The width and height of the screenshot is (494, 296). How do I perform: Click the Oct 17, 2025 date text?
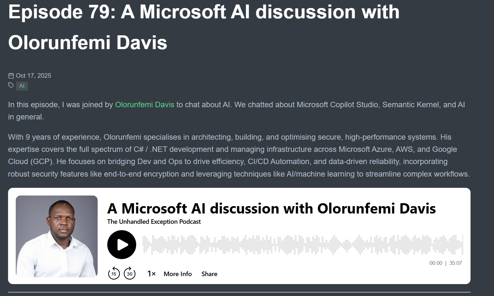(33, 76)
